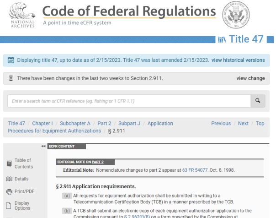Open the Details open-book icon

pos(9,179)
